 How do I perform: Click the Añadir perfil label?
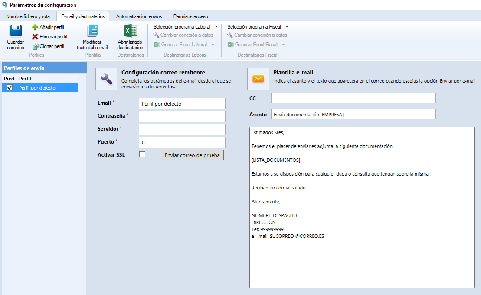[52, 27]
